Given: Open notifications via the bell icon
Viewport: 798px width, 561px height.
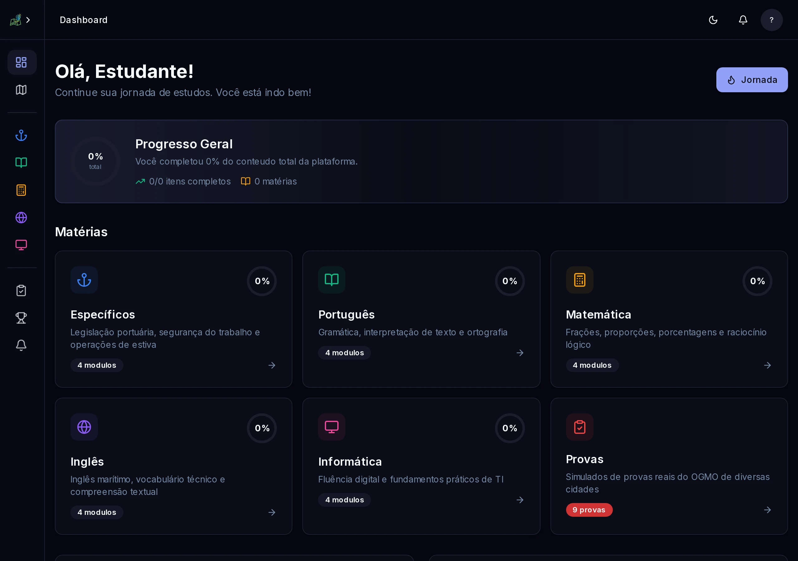Looking at the screenshot, I should [743, 20].
